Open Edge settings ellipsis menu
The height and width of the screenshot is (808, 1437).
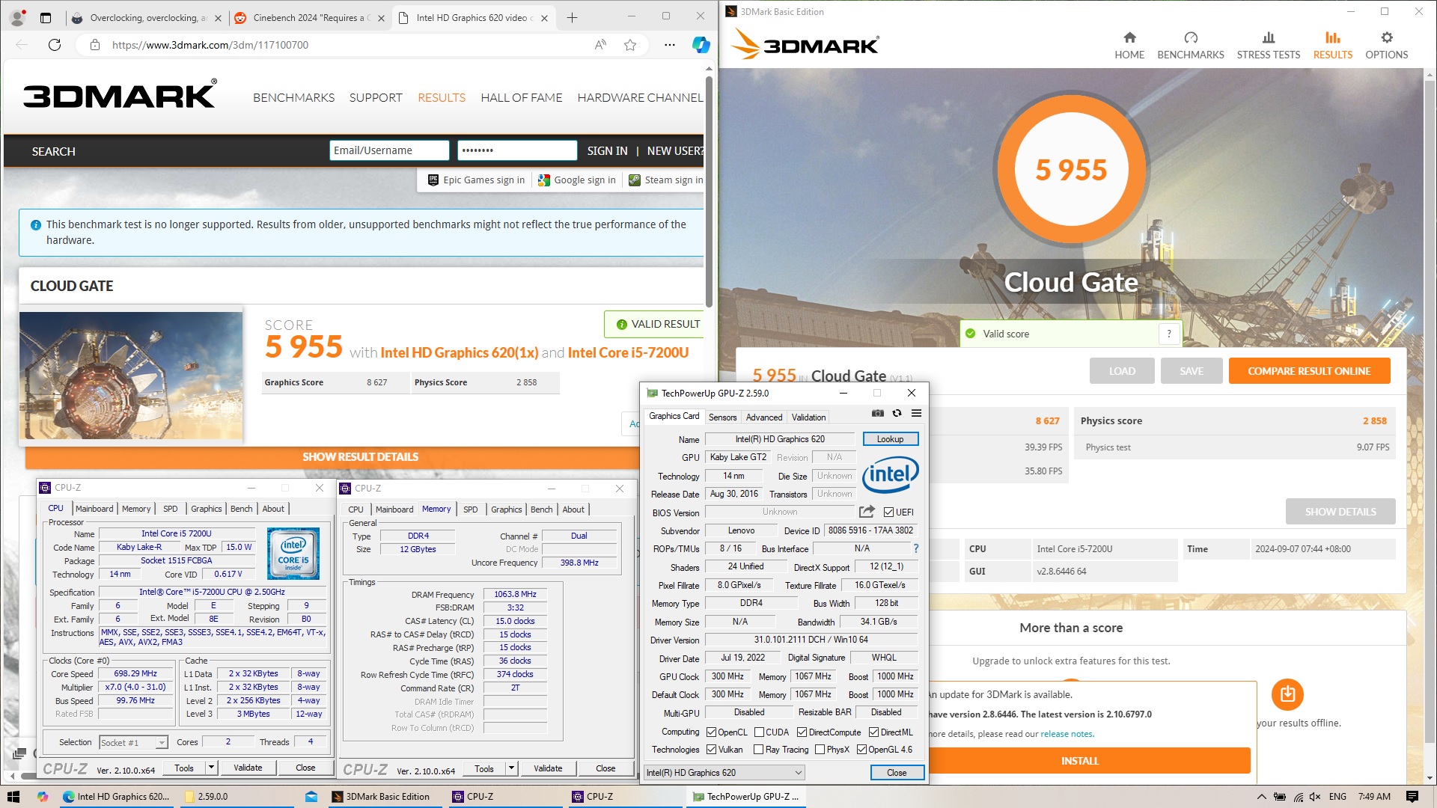pos(670,45)
